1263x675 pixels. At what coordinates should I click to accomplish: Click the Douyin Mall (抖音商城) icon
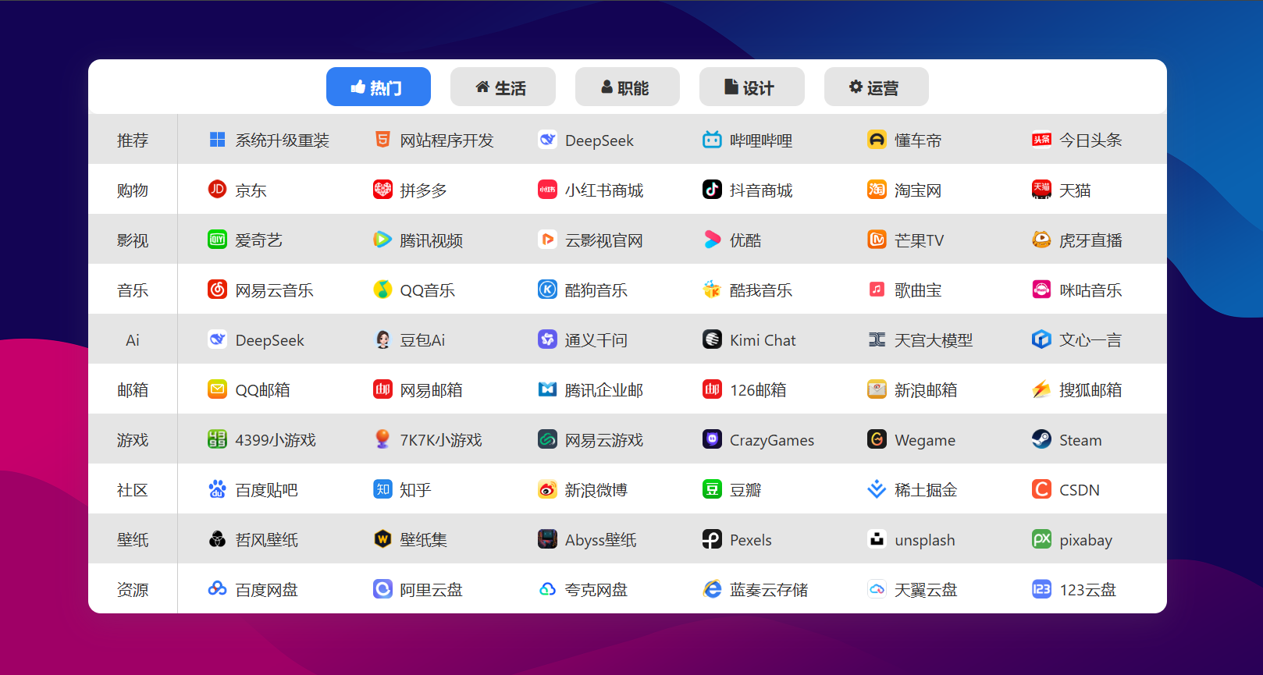[x=711, y=190]
